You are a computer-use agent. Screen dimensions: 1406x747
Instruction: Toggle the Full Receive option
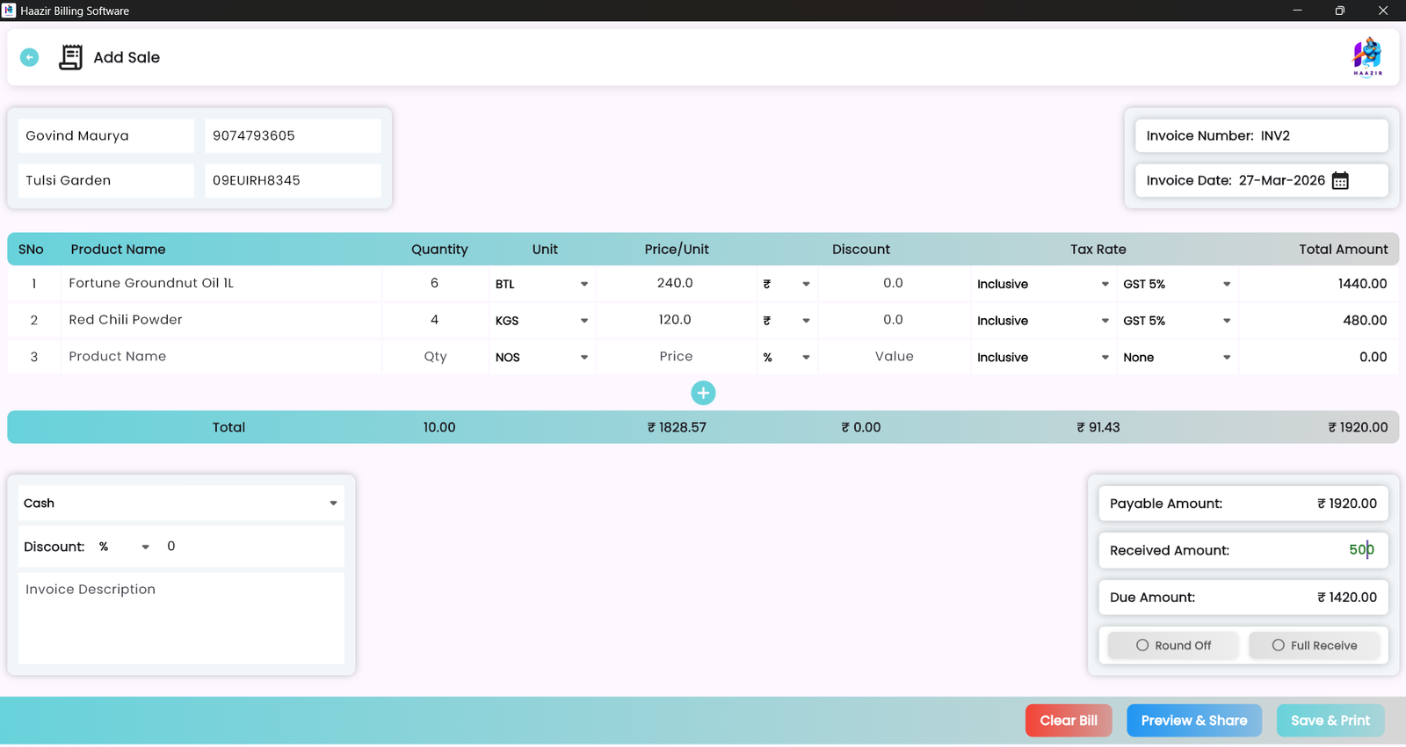pos(1315,645)
